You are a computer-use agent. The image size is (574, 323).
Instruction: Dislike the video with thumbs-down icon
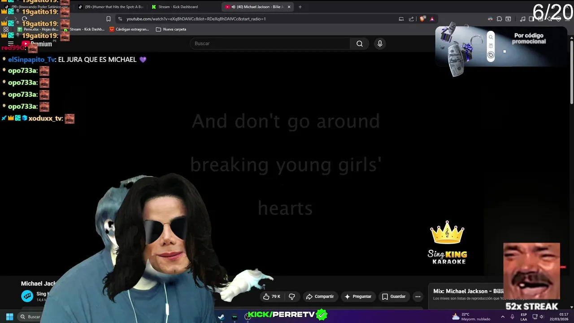click(x=292, y=297)
